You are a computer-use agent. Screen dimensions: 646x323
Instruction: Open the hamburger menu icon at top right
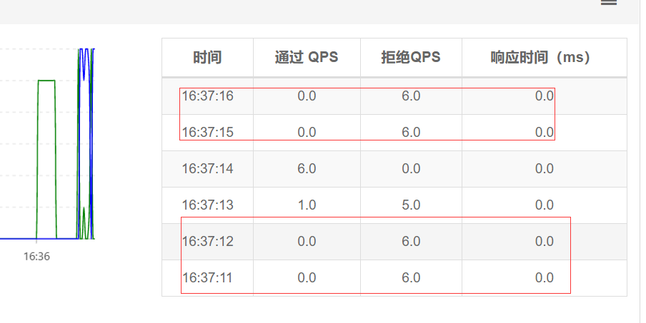pyautogui.click(x=609, y=2)
